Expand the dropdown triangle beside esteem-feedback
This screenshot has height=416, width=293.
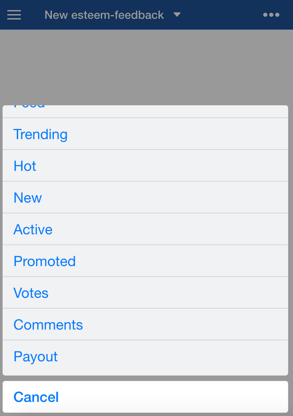click(x=177, y=14)
